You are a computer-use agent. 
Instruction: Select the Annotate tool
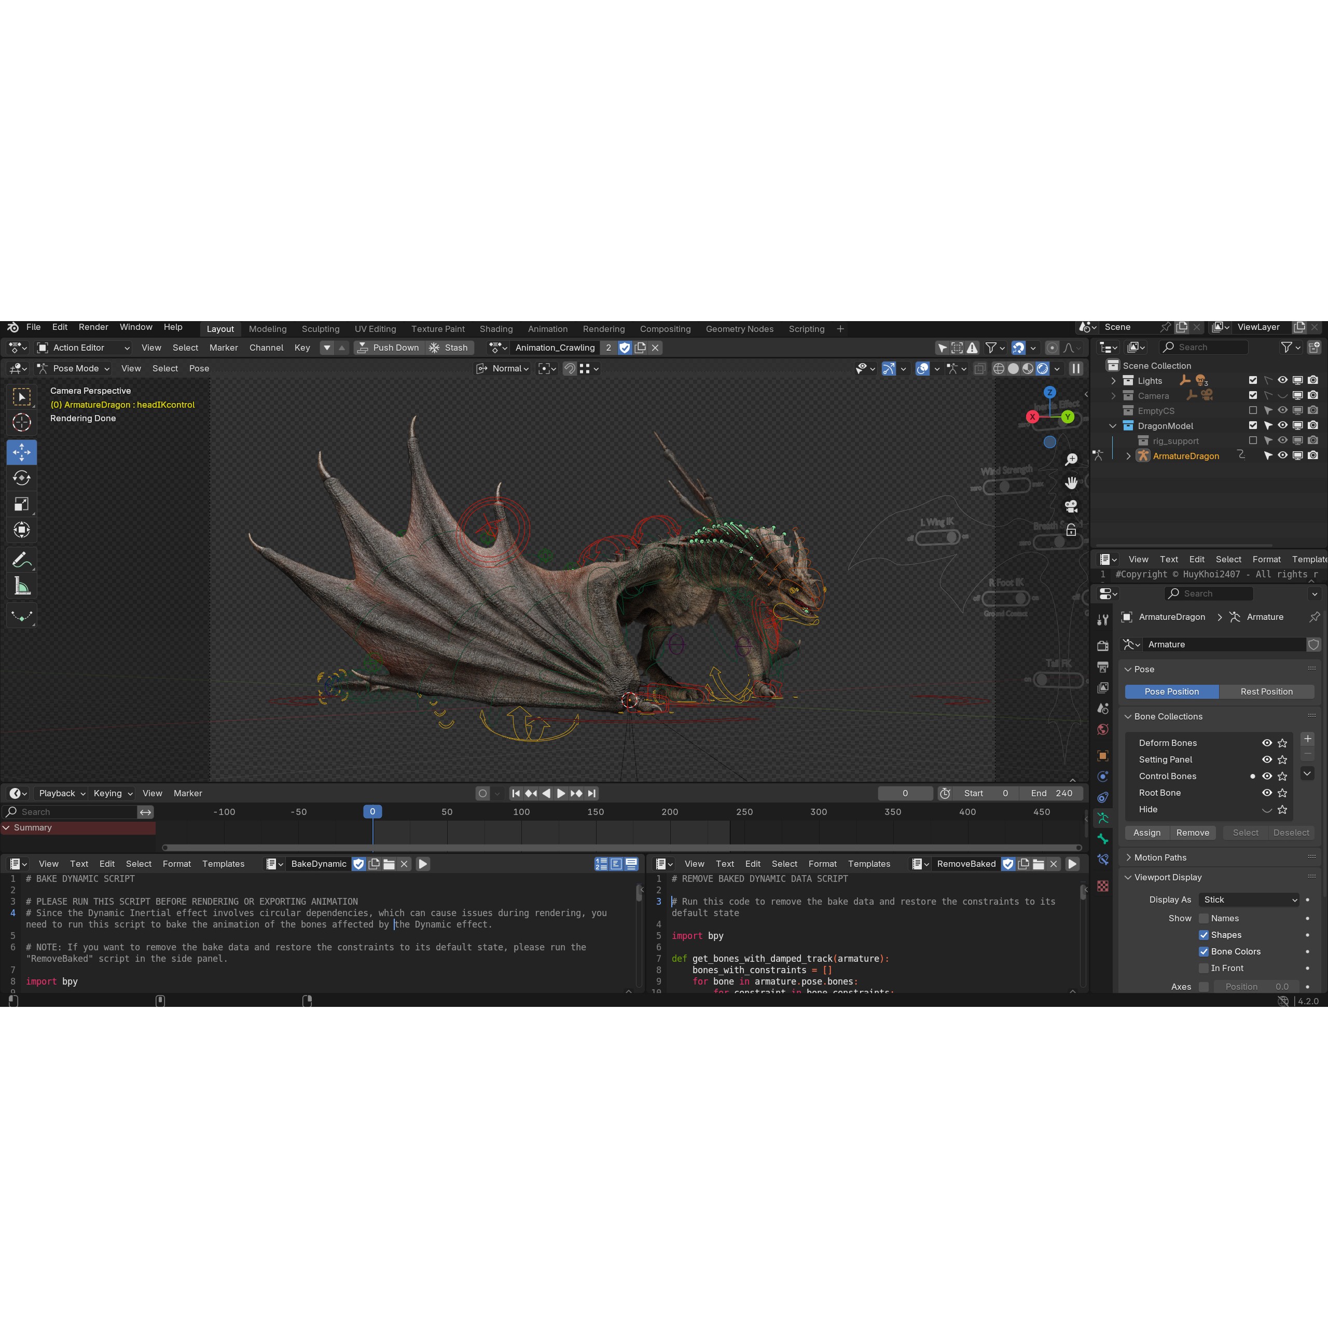coord(21,559)
